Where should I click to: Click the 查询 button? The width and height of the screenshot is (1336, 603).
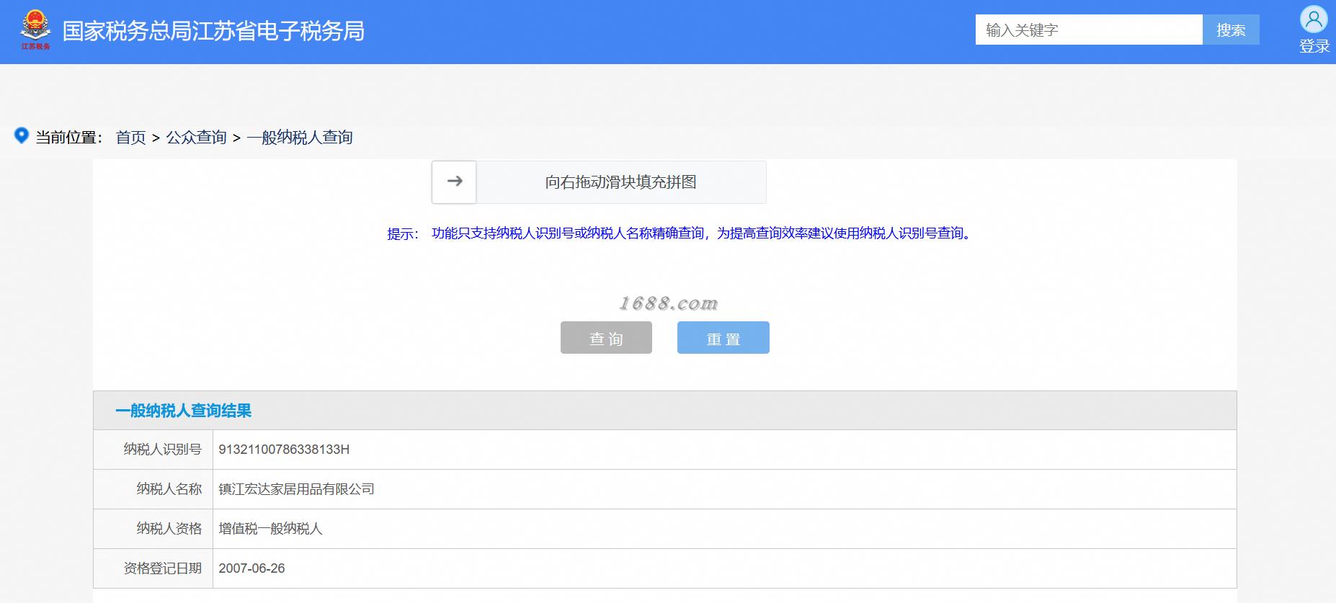[606, 338]
